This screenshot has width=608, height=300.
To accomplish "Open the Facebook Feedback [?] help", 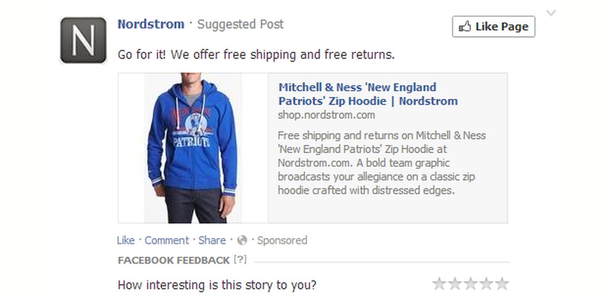I will click(x=240, y=260).
